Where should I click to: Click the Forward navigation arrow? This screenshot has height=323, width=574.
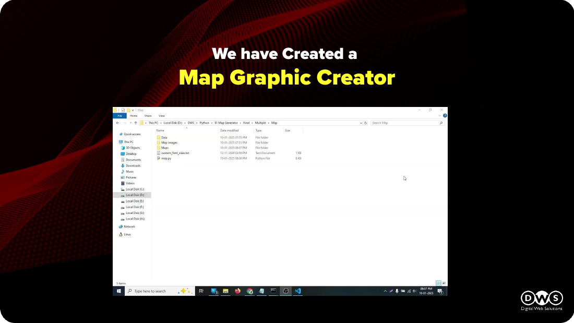tap(125, 123)
